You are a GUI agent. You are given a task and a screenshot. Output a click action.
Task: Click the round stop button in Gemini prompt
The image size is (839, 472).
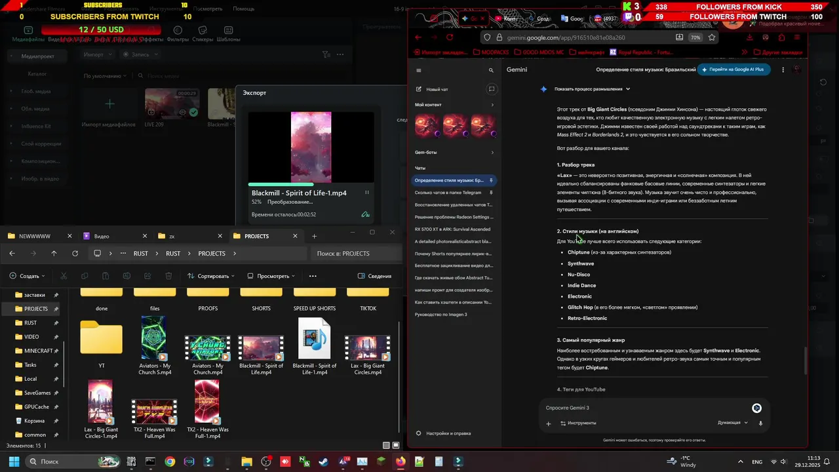(756, 408)
